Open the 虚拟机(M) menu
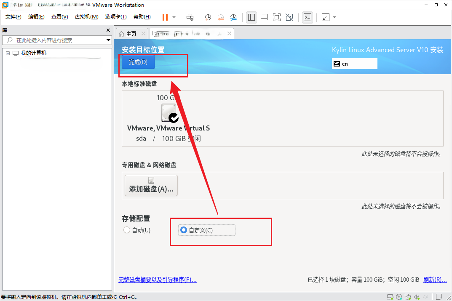This screenshot has height=301, width=452. (x=86, y=17)
